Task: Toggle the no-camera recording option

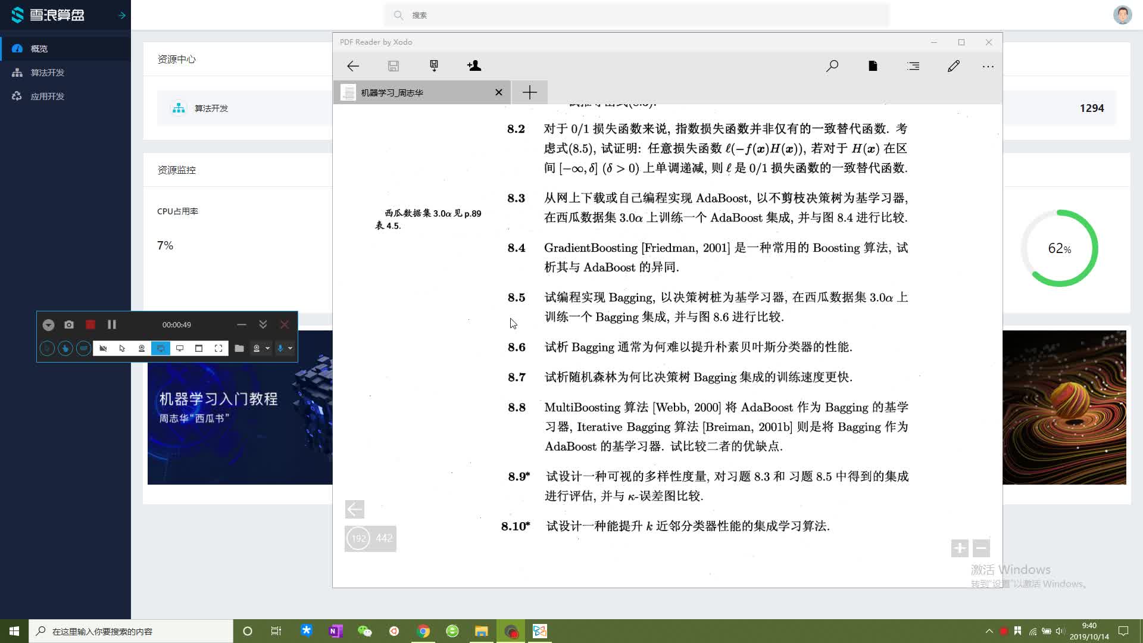Action: pyautogui.click(x=103, y=348)
